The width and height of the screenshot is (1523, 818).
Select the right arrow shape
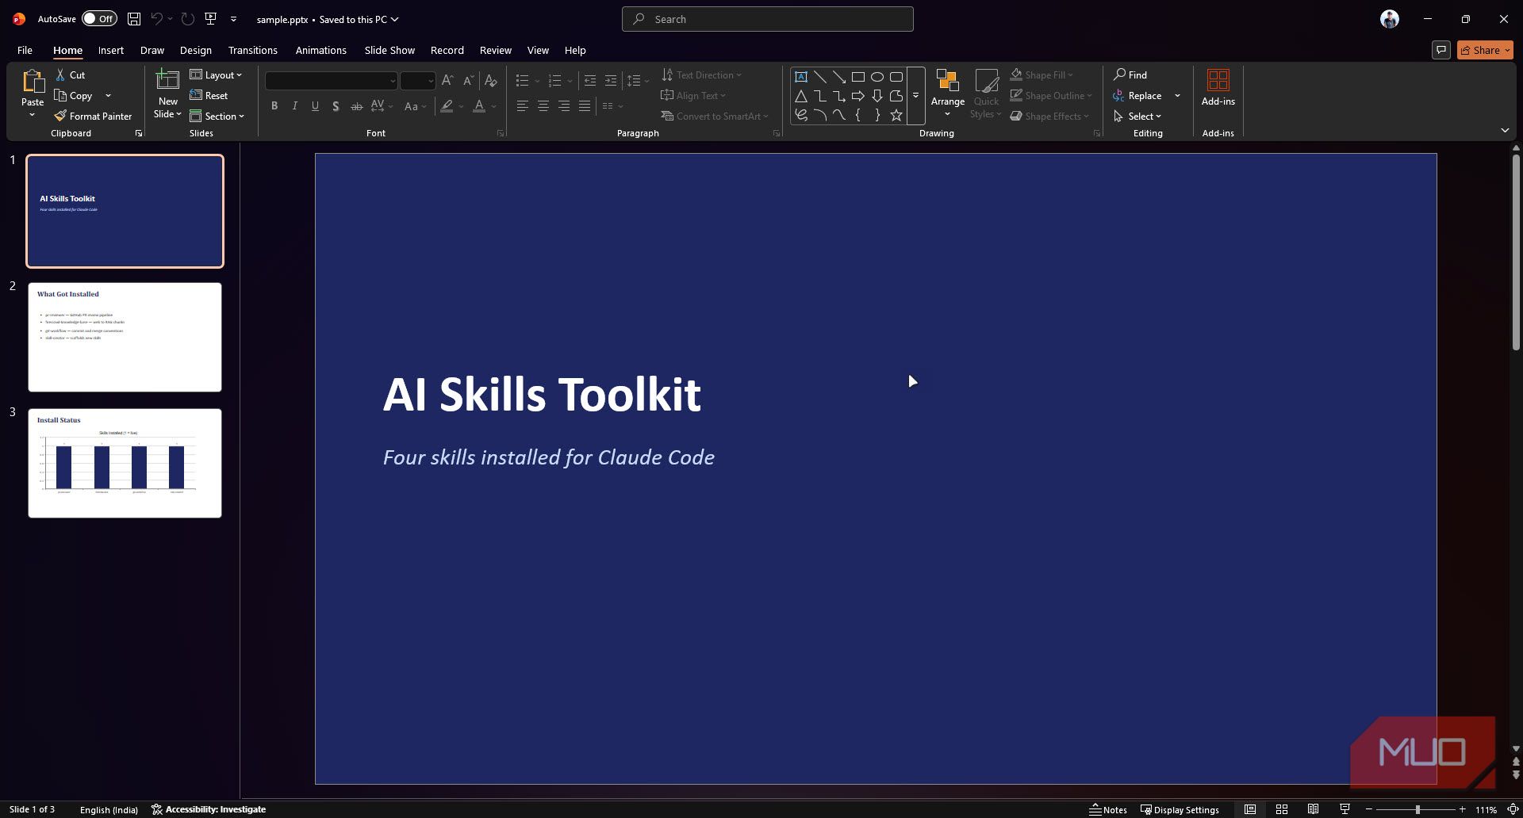coord(858,96)
